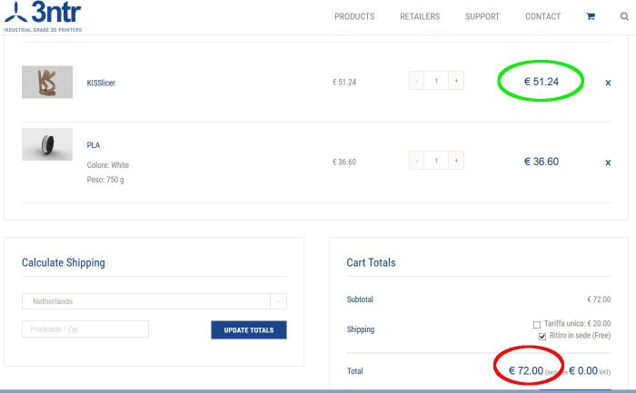636x393 pixels.
Task: Select the PLA quantity field
Action: tap(436, 161)
